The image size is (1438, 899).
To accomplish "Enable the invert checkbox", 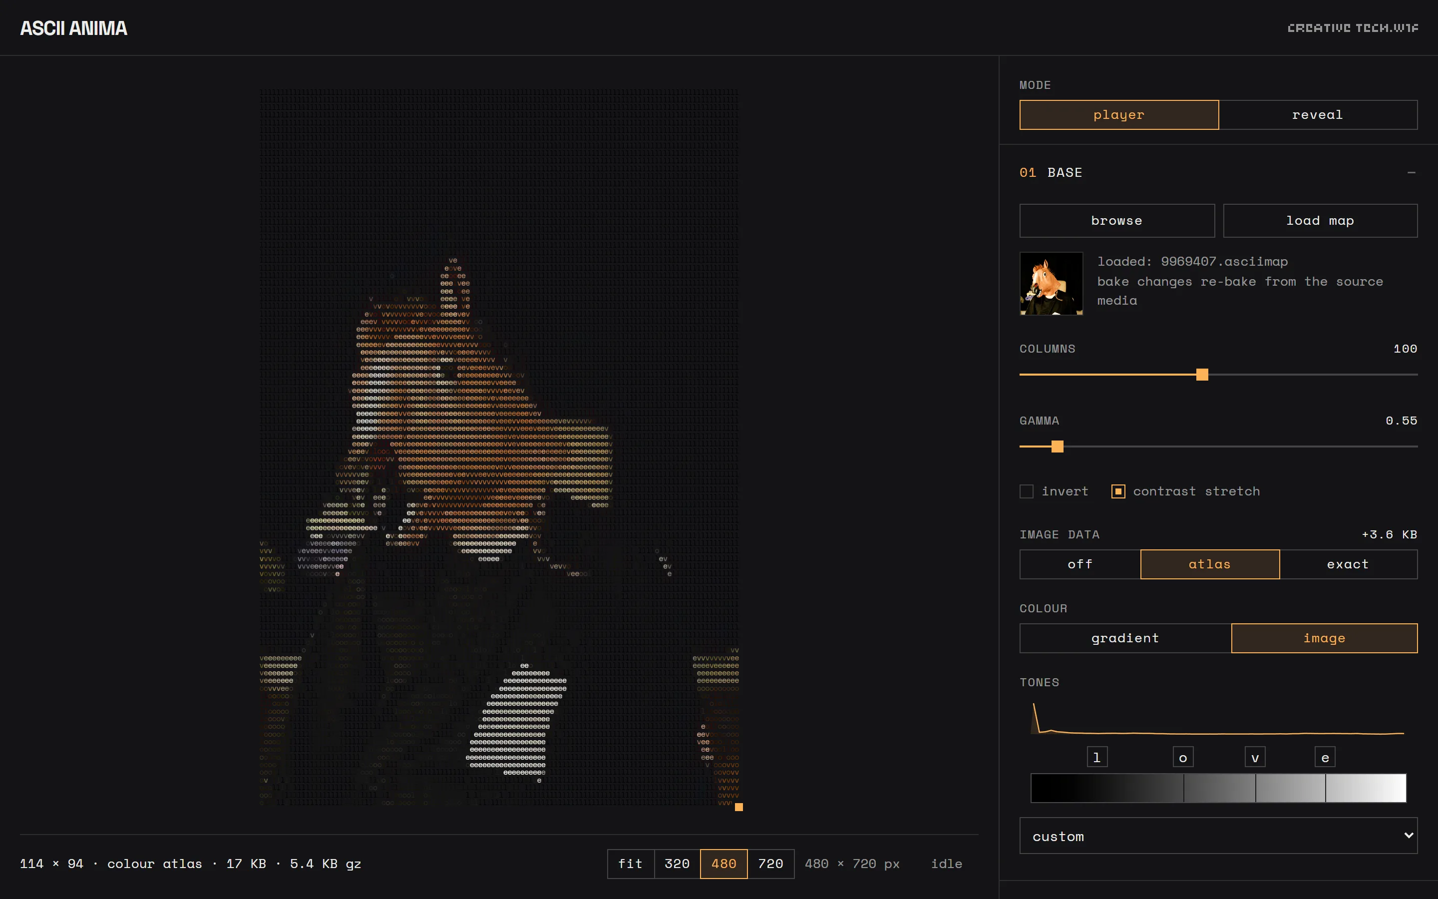I will click(1026, 492).
